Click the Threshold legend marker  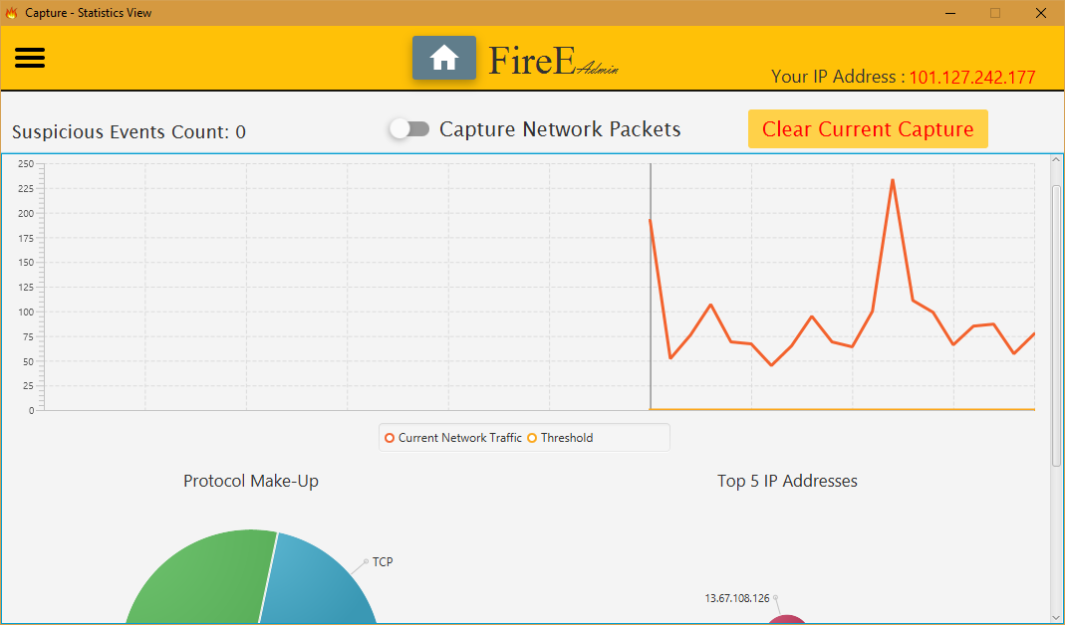(532, 438)
